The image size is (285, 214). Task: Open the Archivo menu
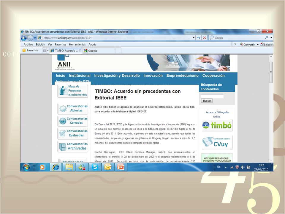28,44
